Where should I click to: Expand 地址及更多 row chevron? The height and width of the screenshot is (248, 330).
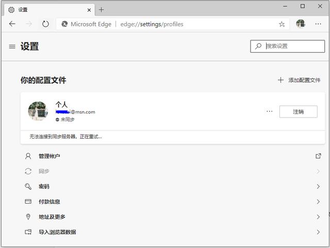[318, 217]
